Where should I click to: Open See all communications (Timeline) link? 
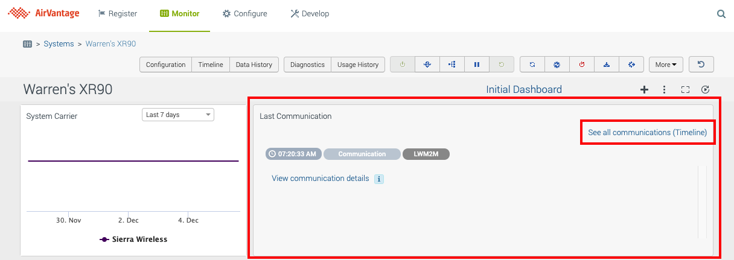[x=647, y=132]
